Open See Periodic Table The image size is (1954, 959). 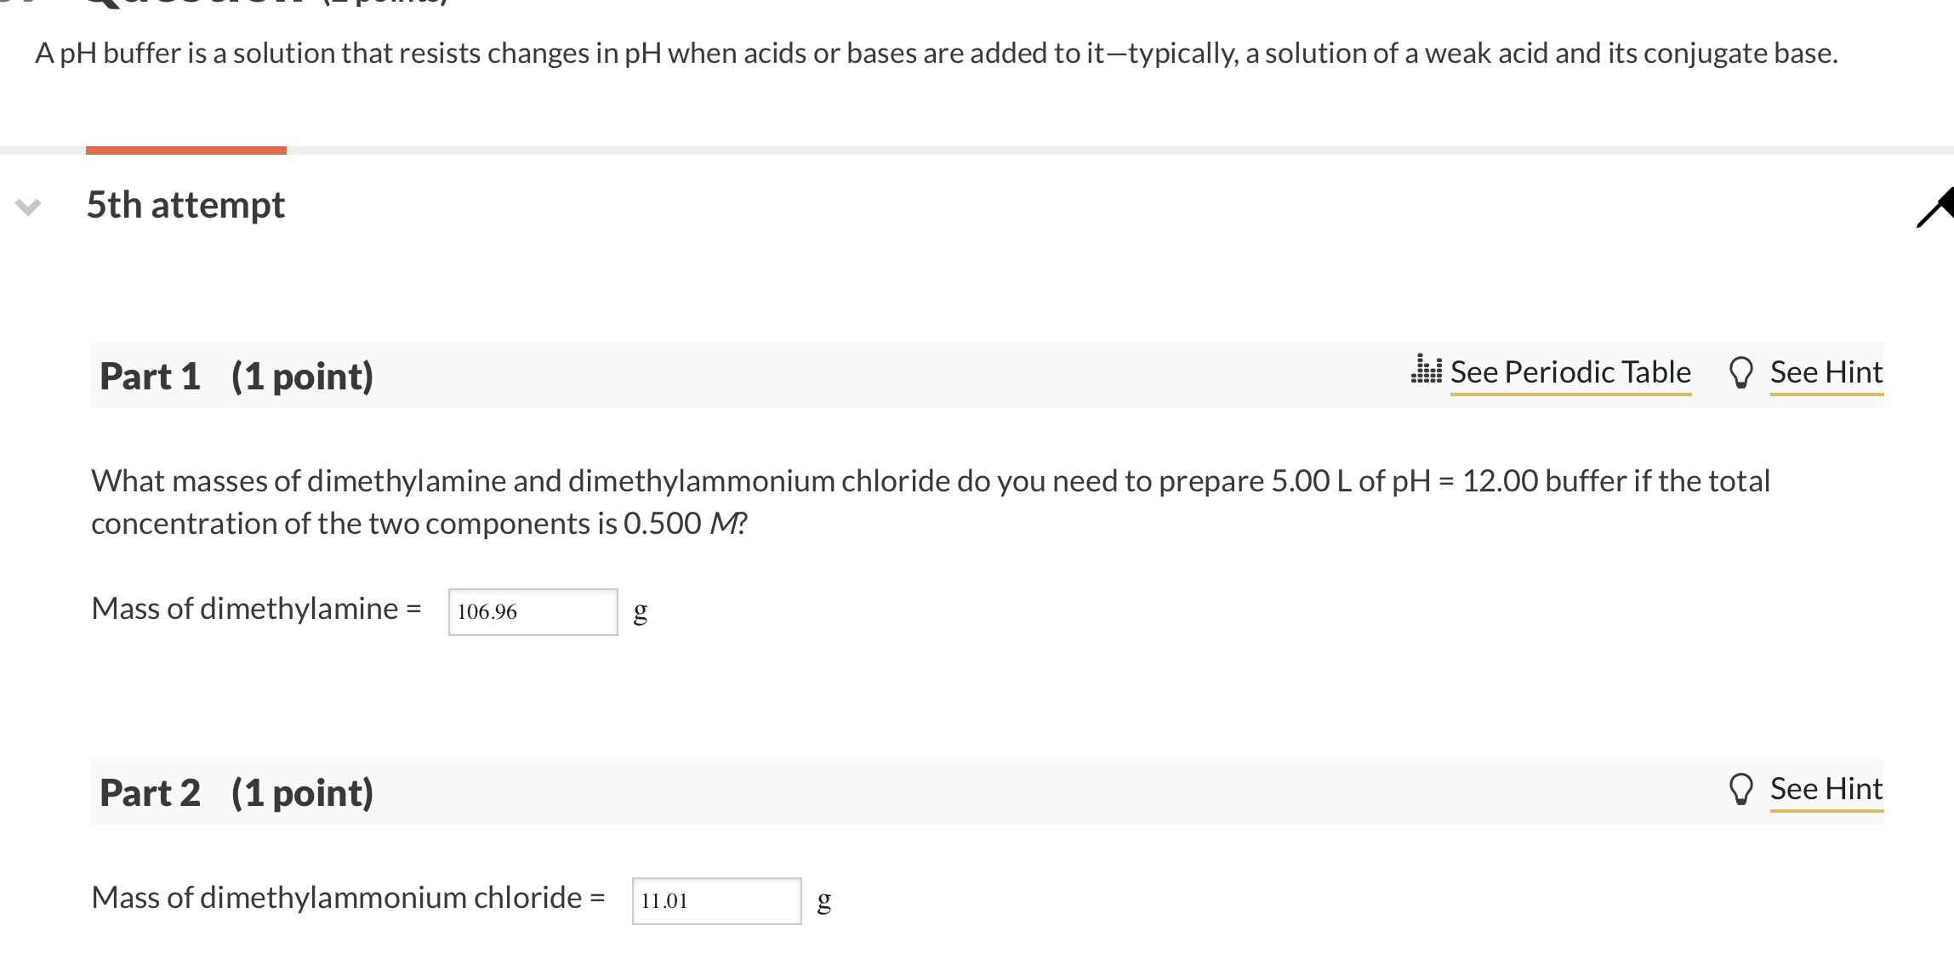[1569, 372]
